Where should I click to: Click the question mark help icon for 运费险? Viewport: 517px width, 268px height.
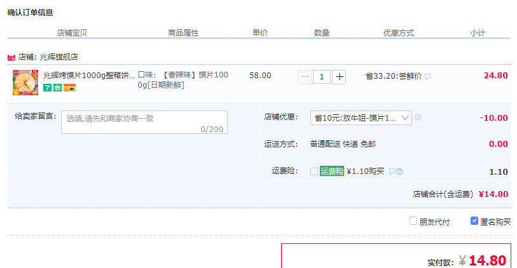pos(399,171)
